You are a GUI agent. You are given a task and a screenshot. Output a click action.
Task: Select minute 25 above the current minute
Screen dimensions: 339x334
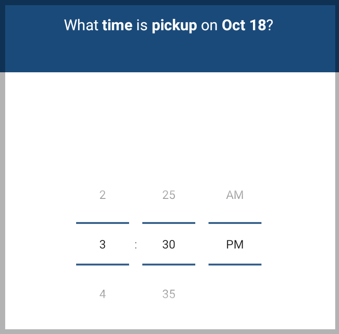pyautogui.click(x=169, y=195)
